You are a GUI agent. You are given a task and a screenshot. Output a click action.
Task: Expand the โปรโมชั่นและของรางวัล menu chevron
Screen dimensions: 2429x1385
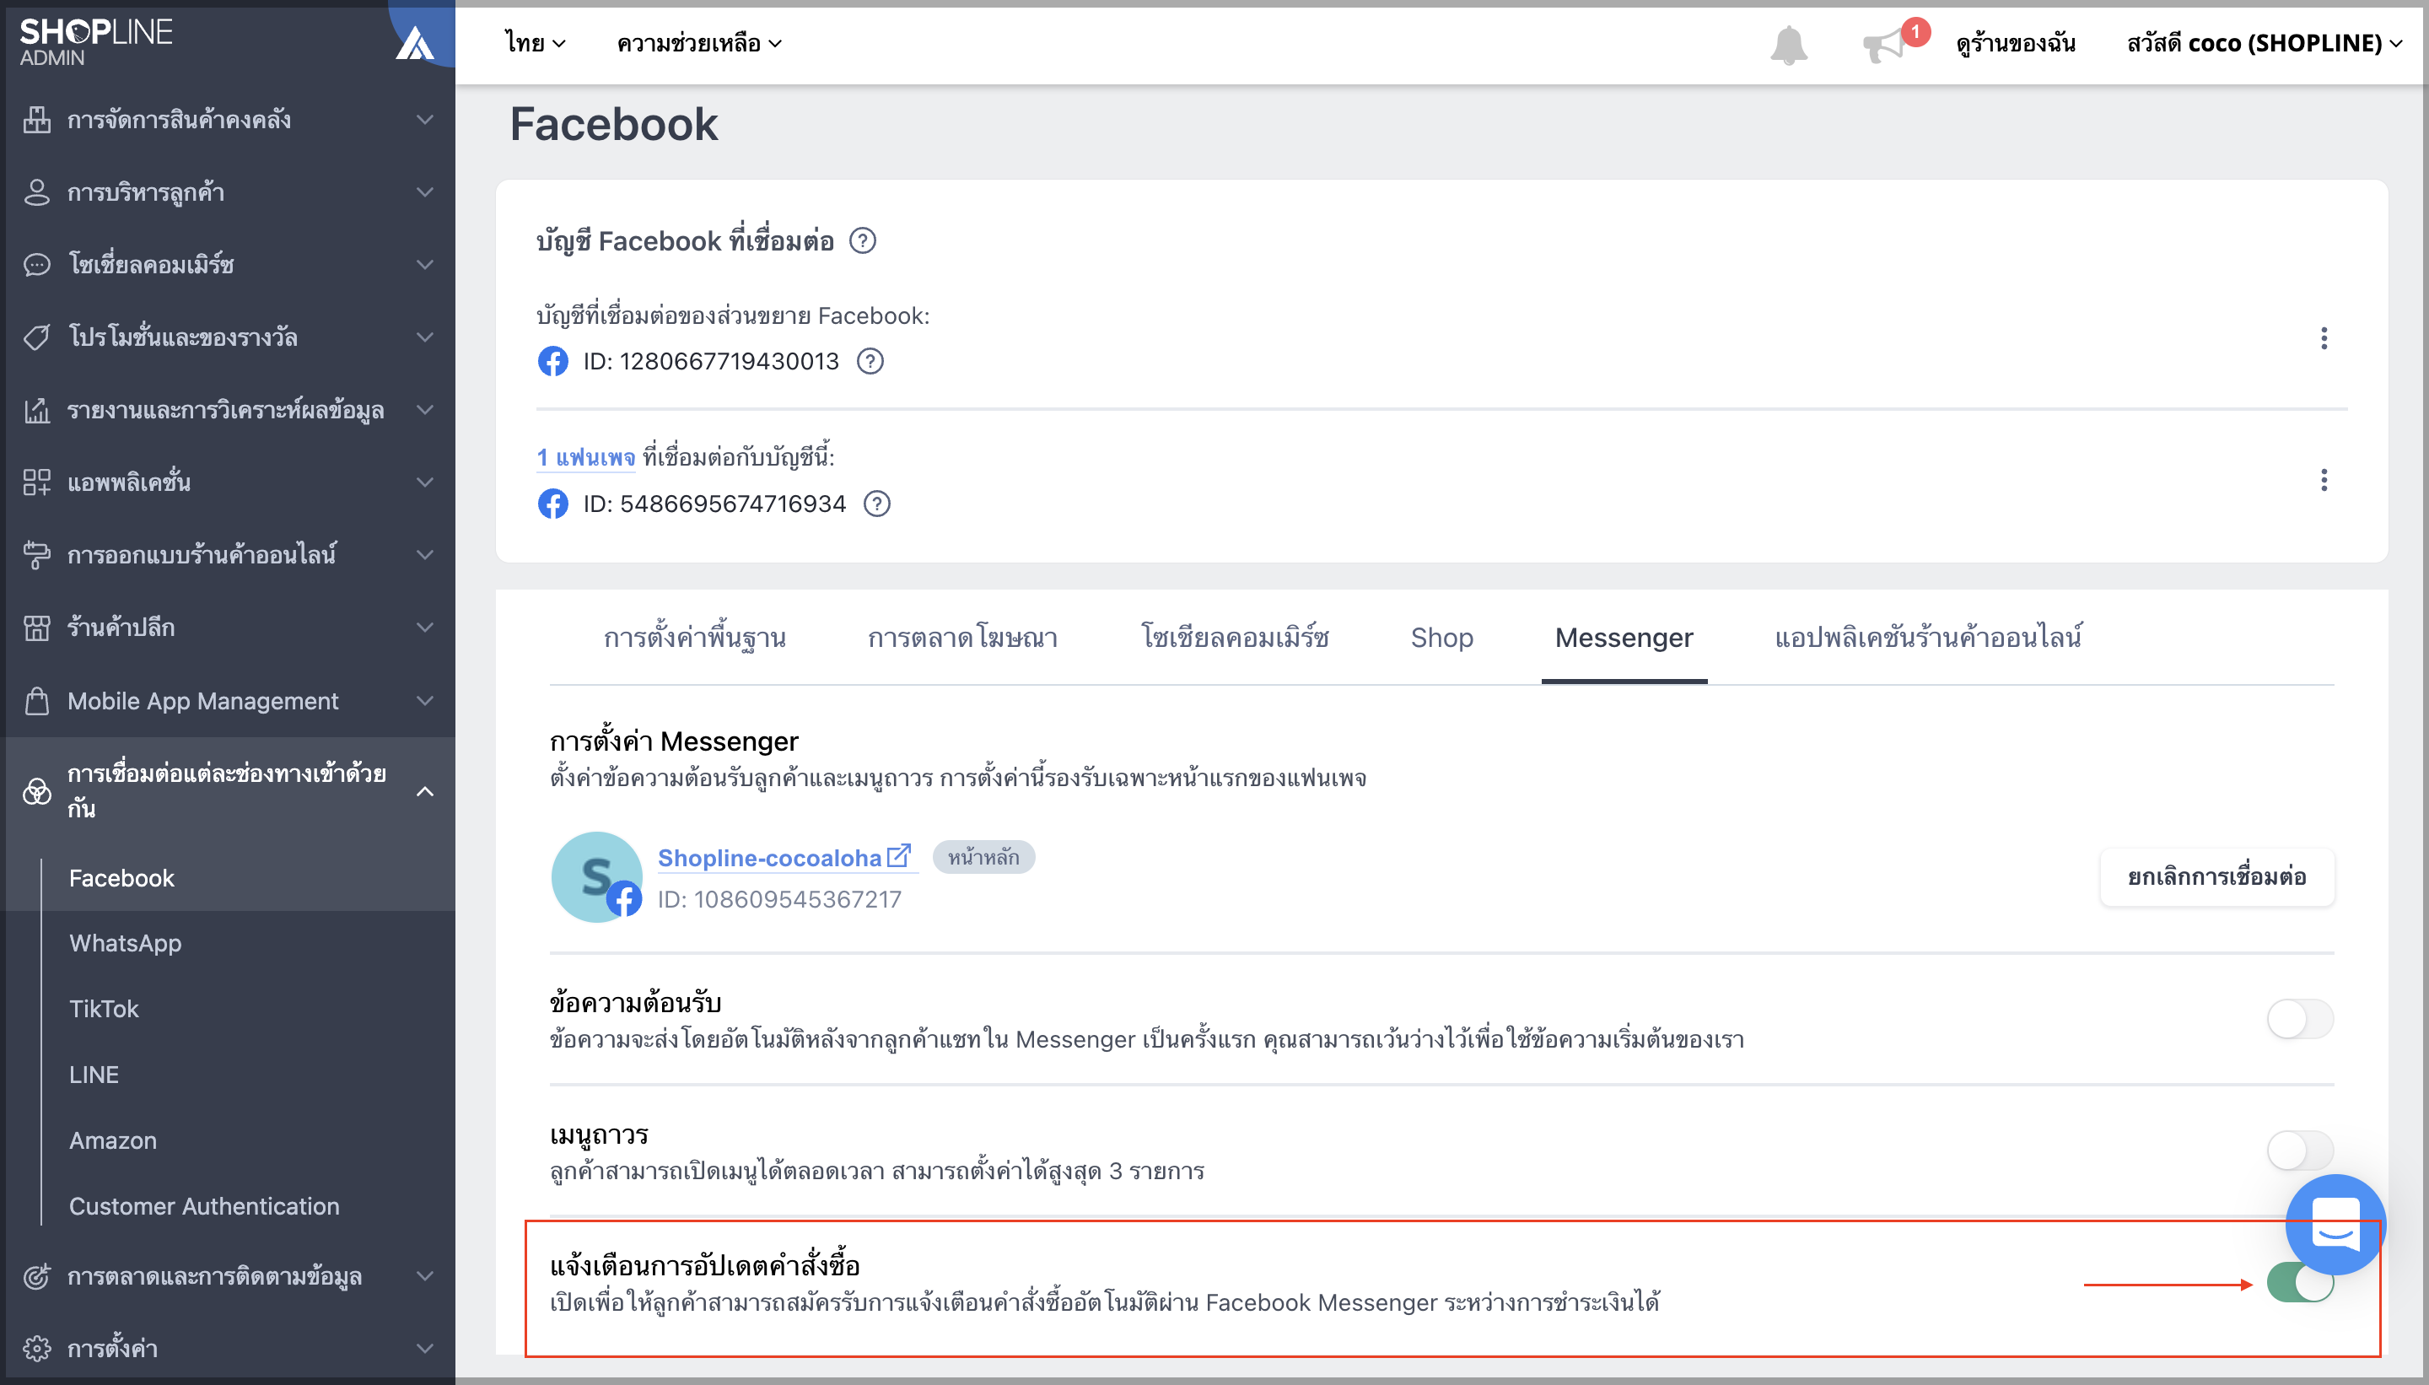[425, 337]
